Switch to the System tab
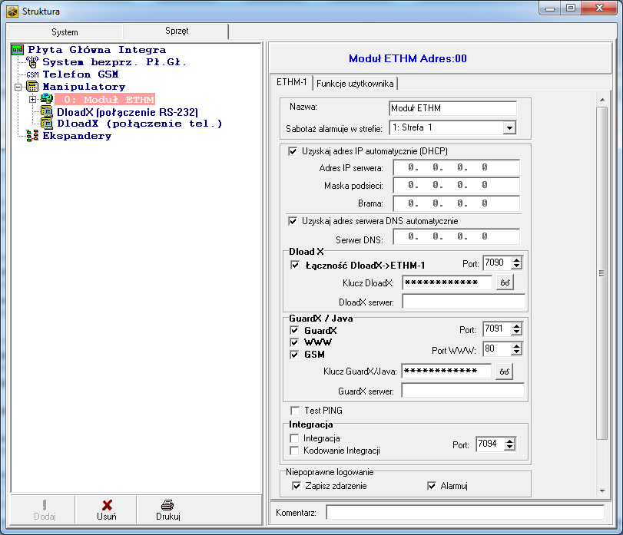The width and height of the screenshot is (623, 535). tap(65, 32)
